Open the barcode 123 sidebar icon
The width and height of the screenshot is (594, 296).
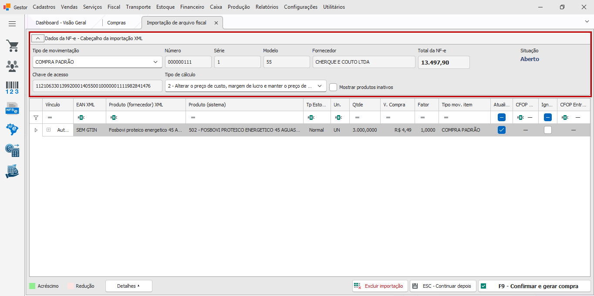[x=12, y=87]
